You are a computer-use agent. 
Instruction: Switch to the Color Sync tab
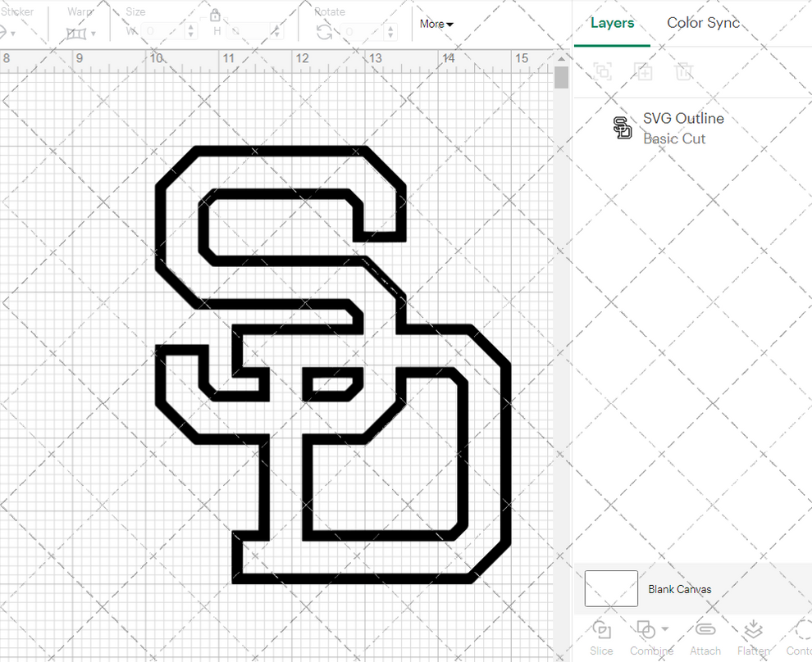point(703,23)
